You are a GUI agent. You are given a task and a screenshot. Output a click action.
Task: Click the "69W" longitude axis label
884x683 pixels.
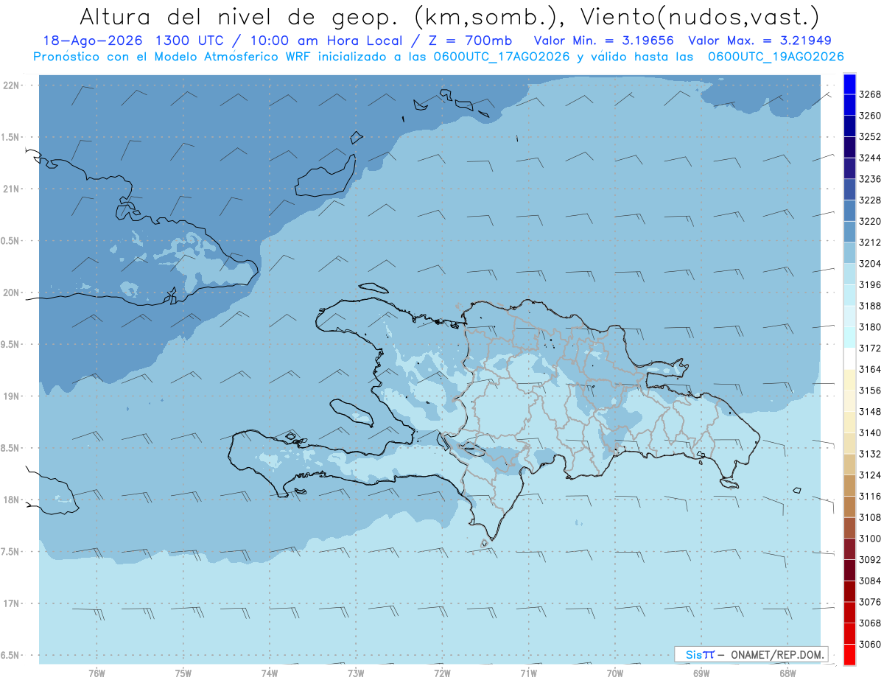(x=701, y=673)
